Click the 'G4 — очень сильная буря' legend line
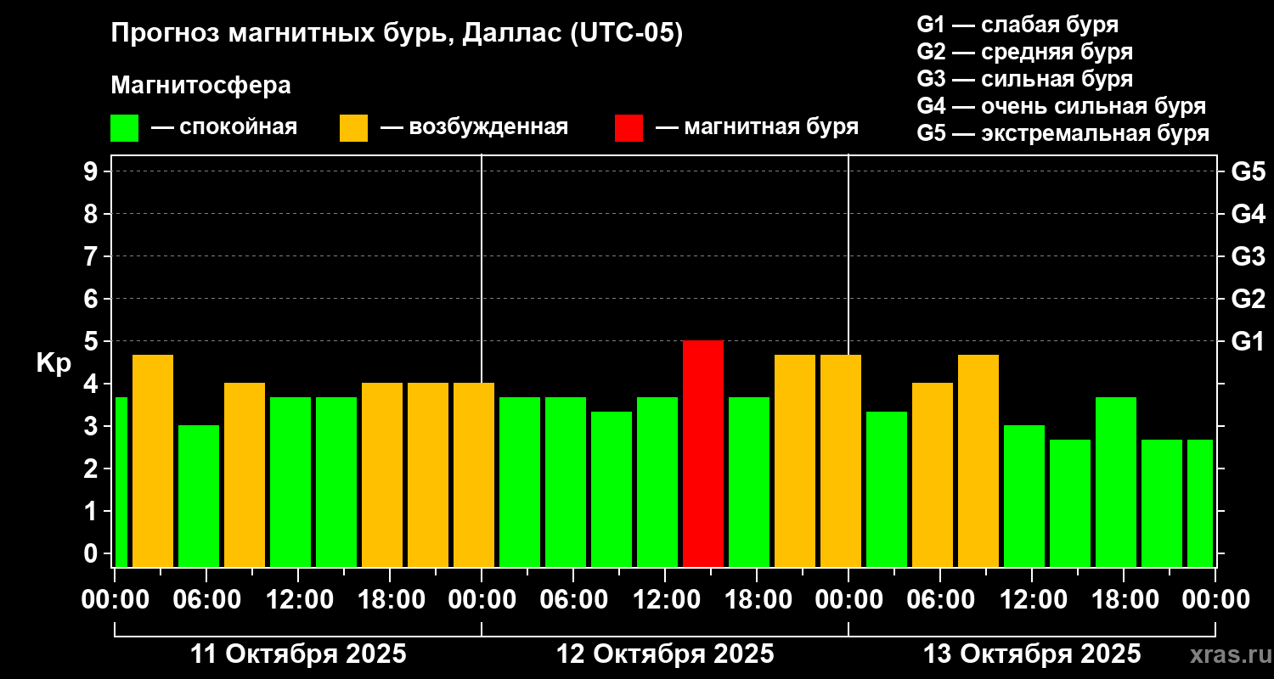1274x679 pixels. click(1062, 106)
